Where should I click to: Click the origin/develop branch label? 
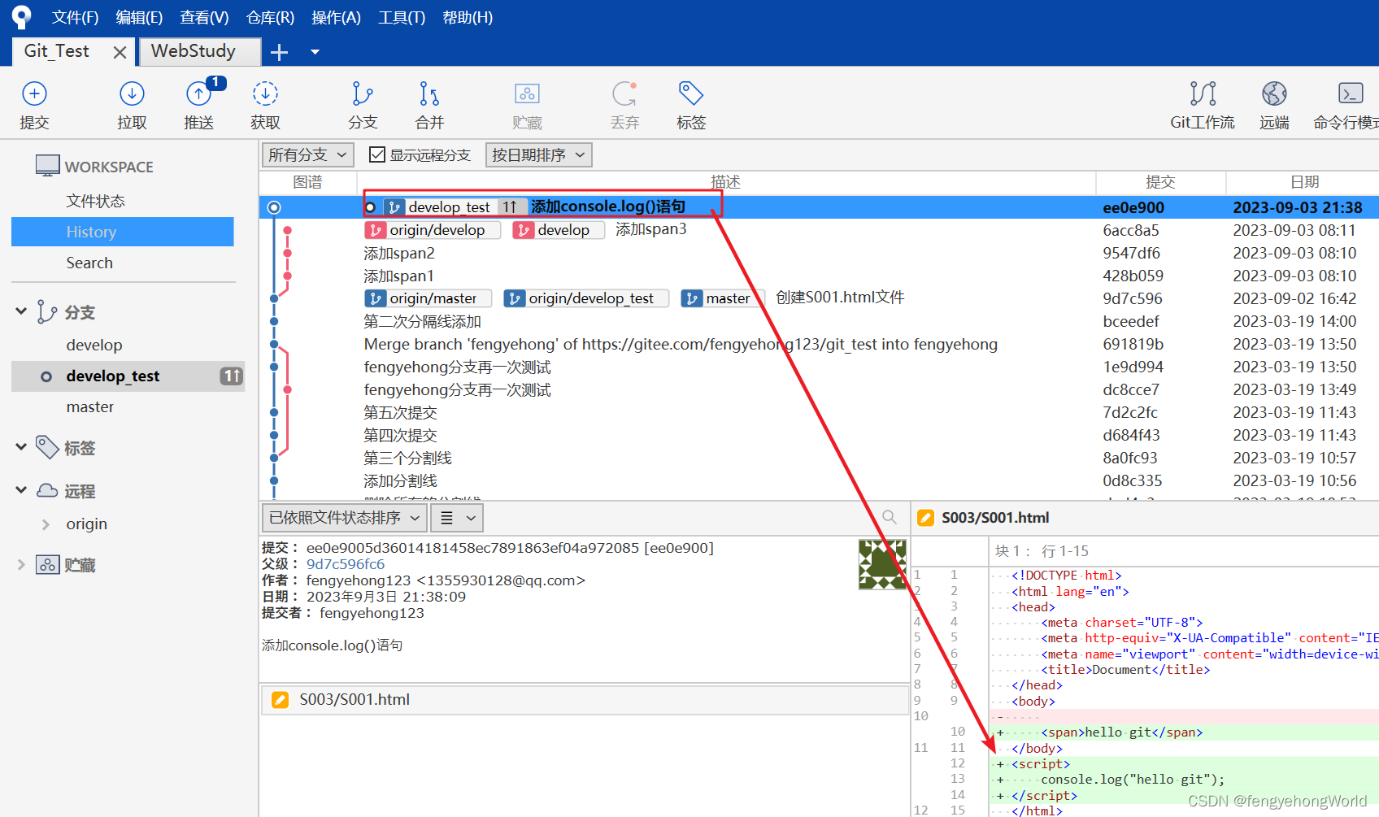[x=433, y=230]
